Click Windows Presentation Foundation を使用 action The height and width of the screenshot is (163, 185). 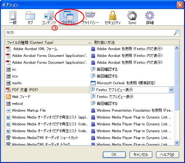[x=135, y=110]
